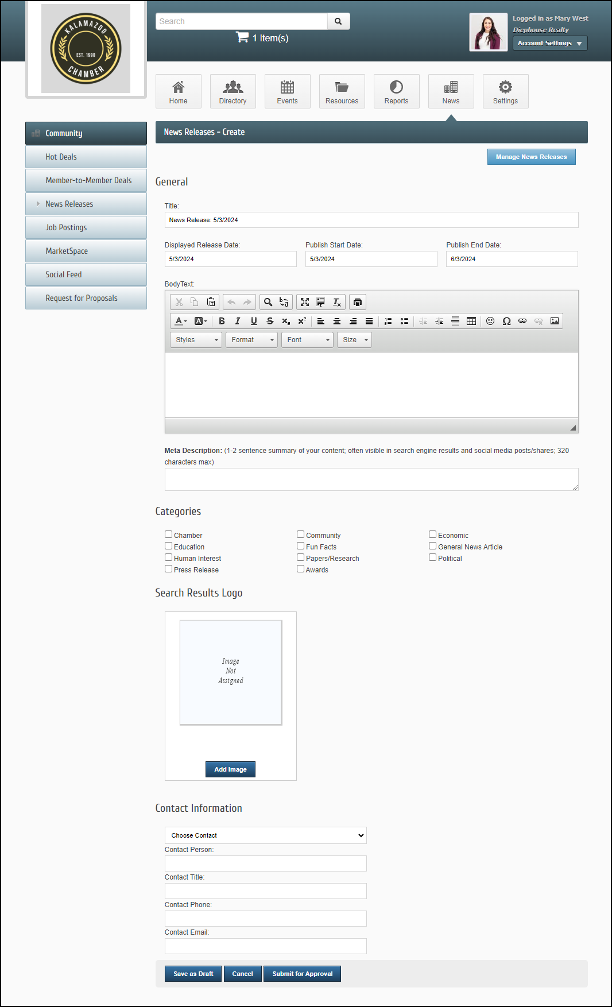Go to the Events tab

(x=287, y=91)
